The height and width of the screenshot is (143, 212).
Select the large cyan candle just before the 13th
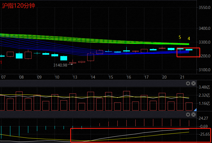pyautogui.click(x=64, y=58)
